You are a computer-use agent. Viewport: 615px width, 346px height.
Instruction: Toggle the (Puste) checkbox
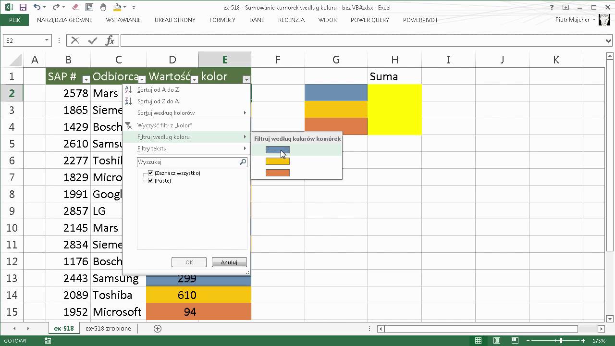151,181
